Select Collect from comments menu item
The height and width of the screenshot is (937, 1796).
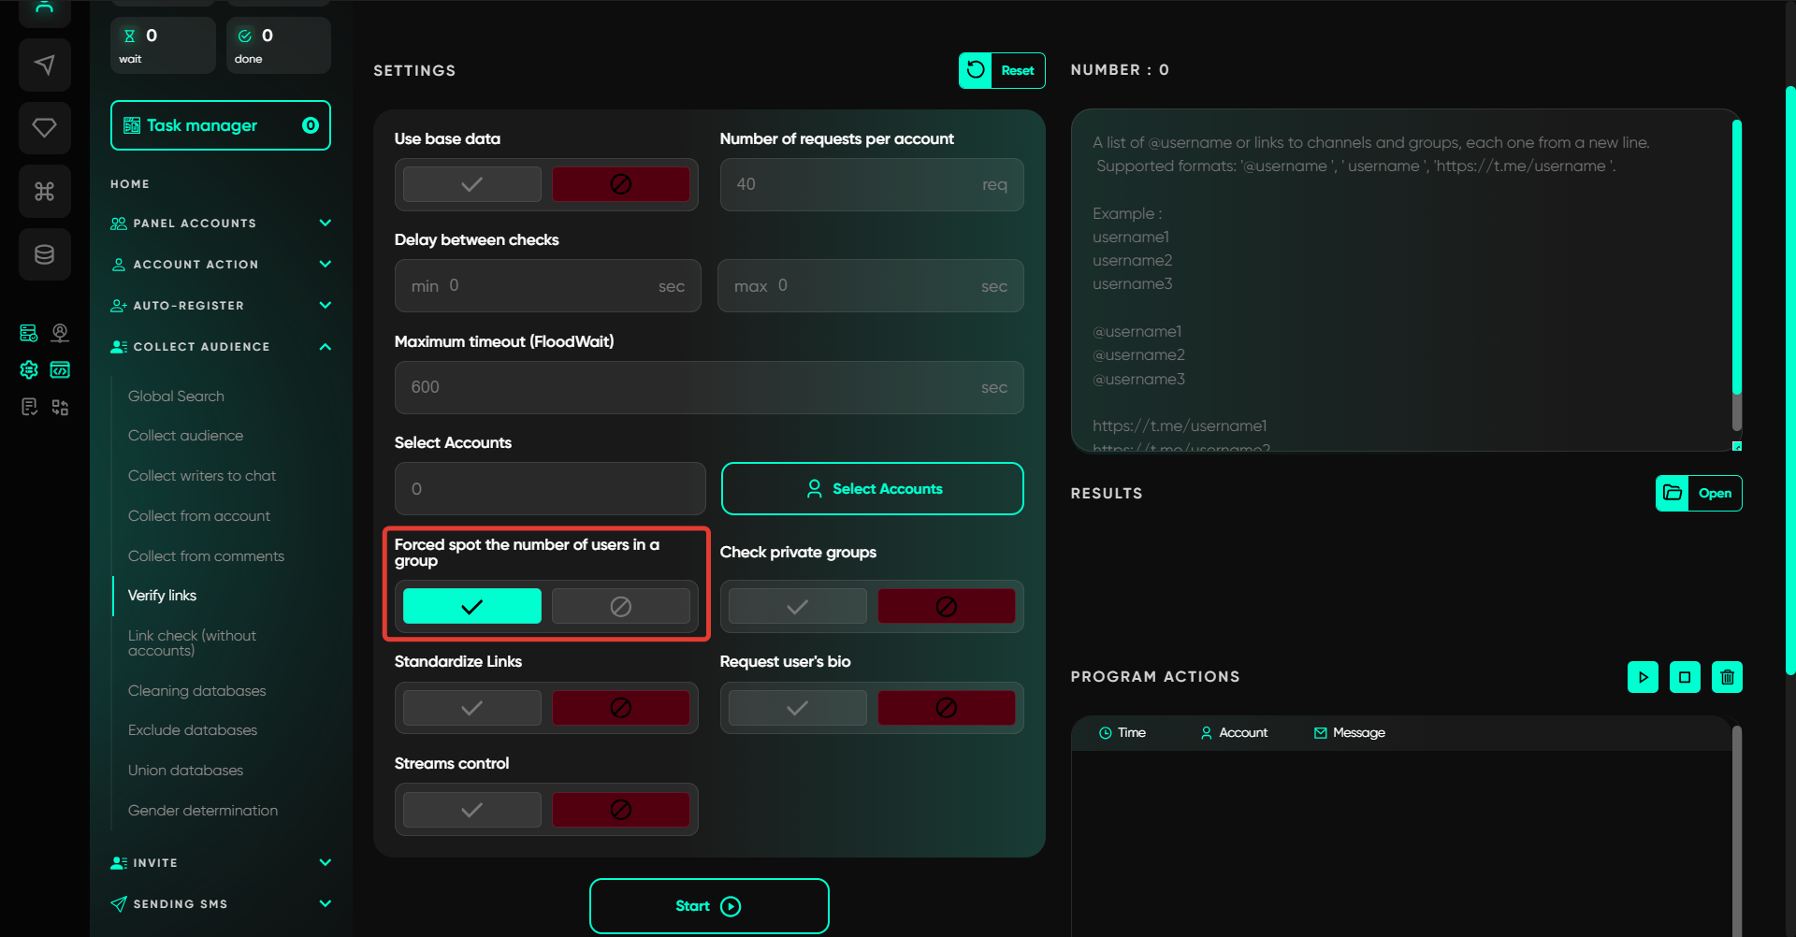pyautogui.click(x=206, y=556)
